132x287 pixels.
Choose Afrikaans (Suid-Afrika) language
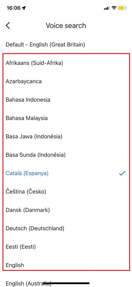66,63
